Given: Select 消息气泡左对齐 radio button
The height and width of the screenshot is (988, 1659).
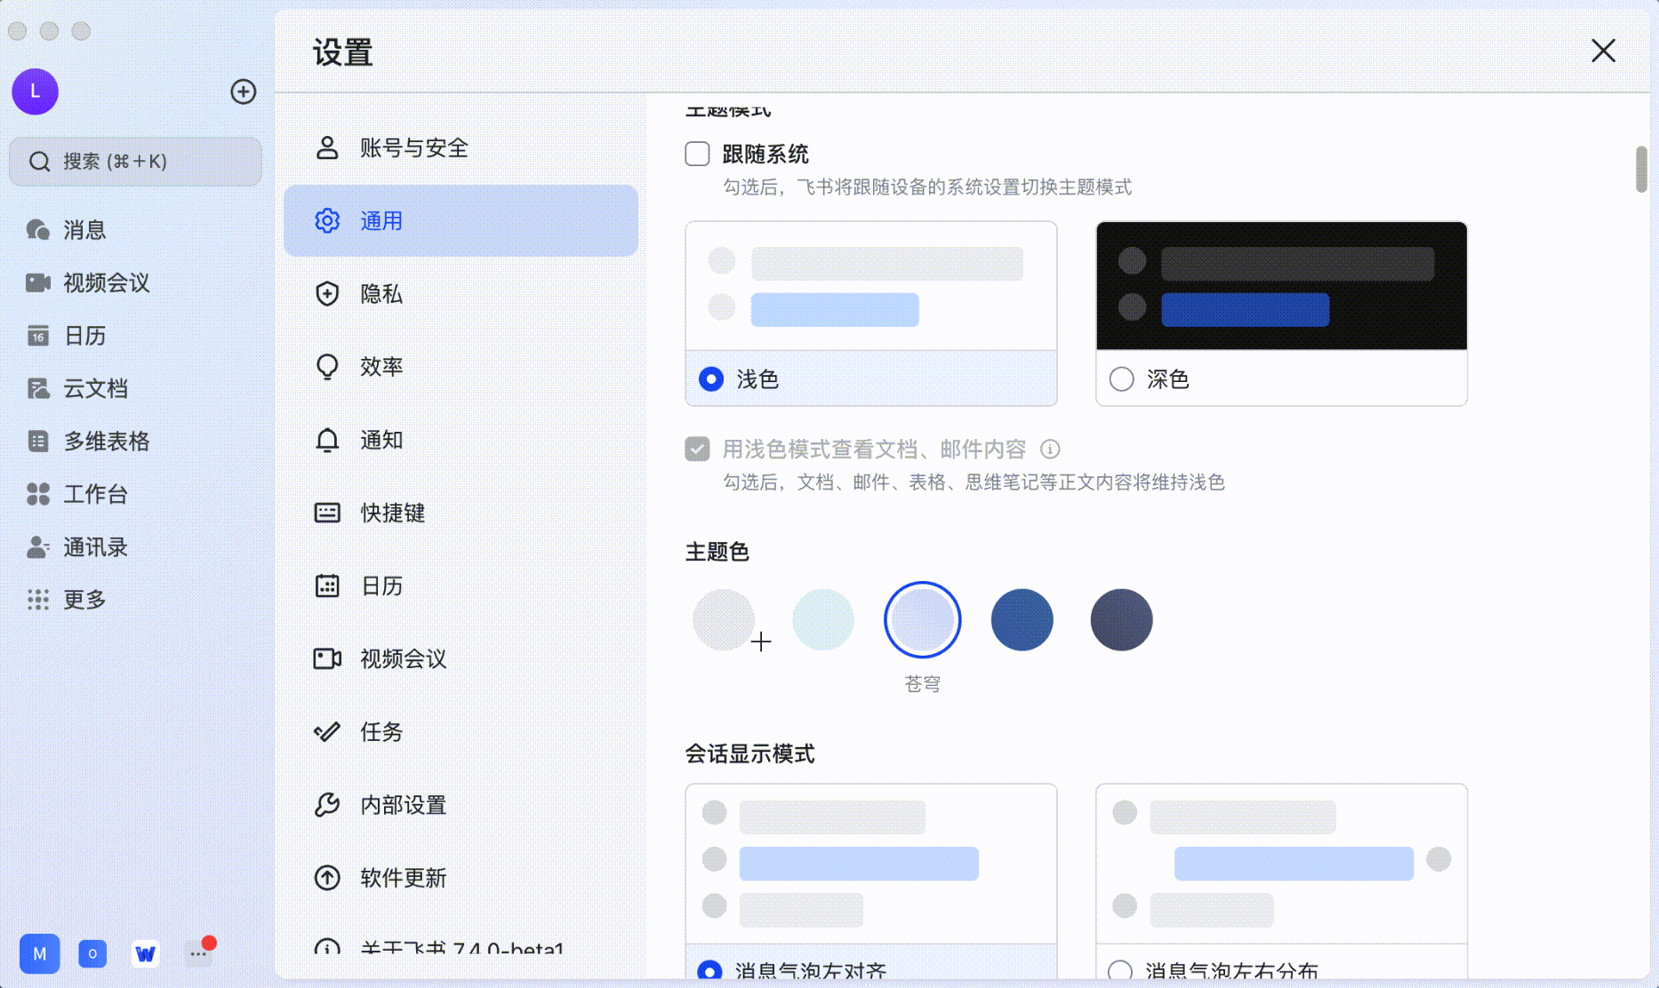Looking at the screenshot, I should 709,969.
